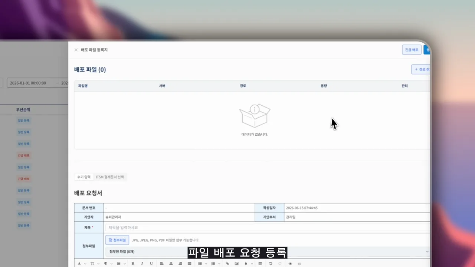Click the 우선순위 column header in background
The height and width of the screenshot is (267, 475).
(x=23, y=110)
